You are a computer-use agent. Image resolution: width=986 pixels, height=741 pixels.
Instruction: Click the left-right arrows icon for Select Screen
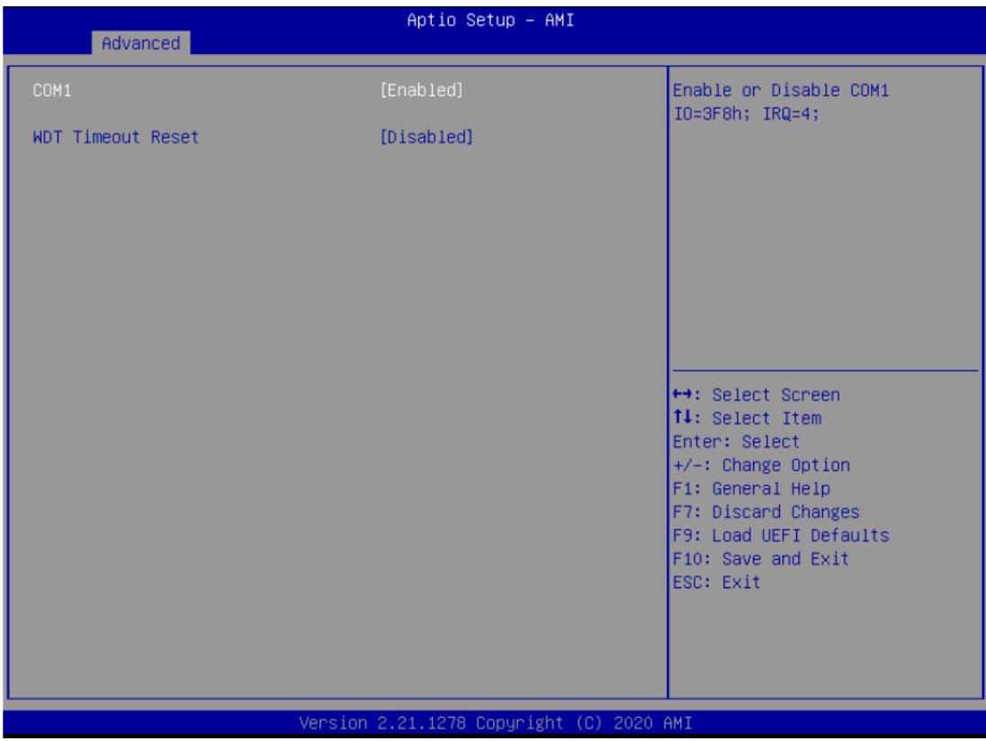point(682,395)
